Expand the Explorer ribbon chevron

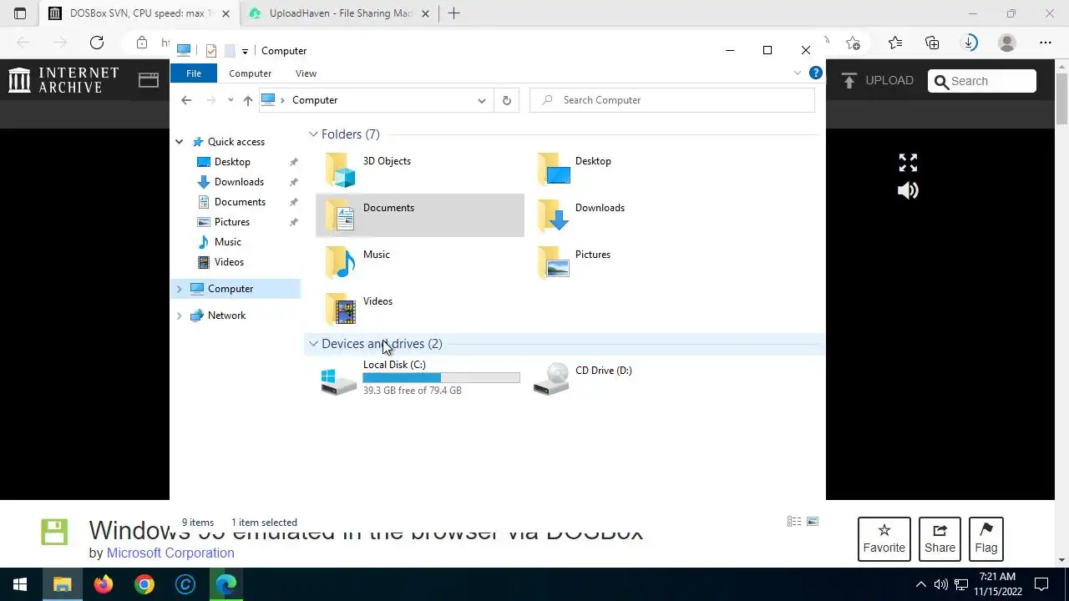click(797, 73)
